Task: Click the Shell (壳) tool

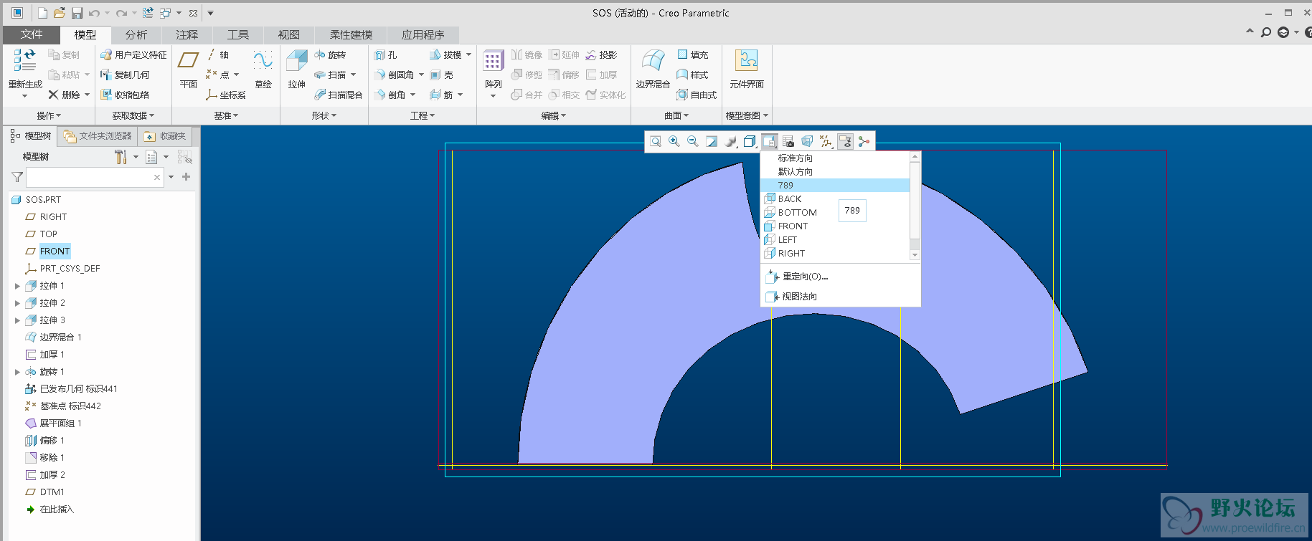Action: pyautogui.click(x=442, y=75)
